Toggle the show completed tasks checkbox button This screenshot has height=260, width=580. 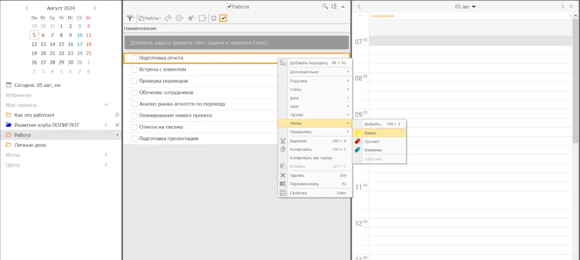[x=223, y=18]
